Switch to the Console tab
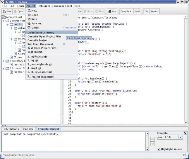189x159 pixels. point(28,129)
